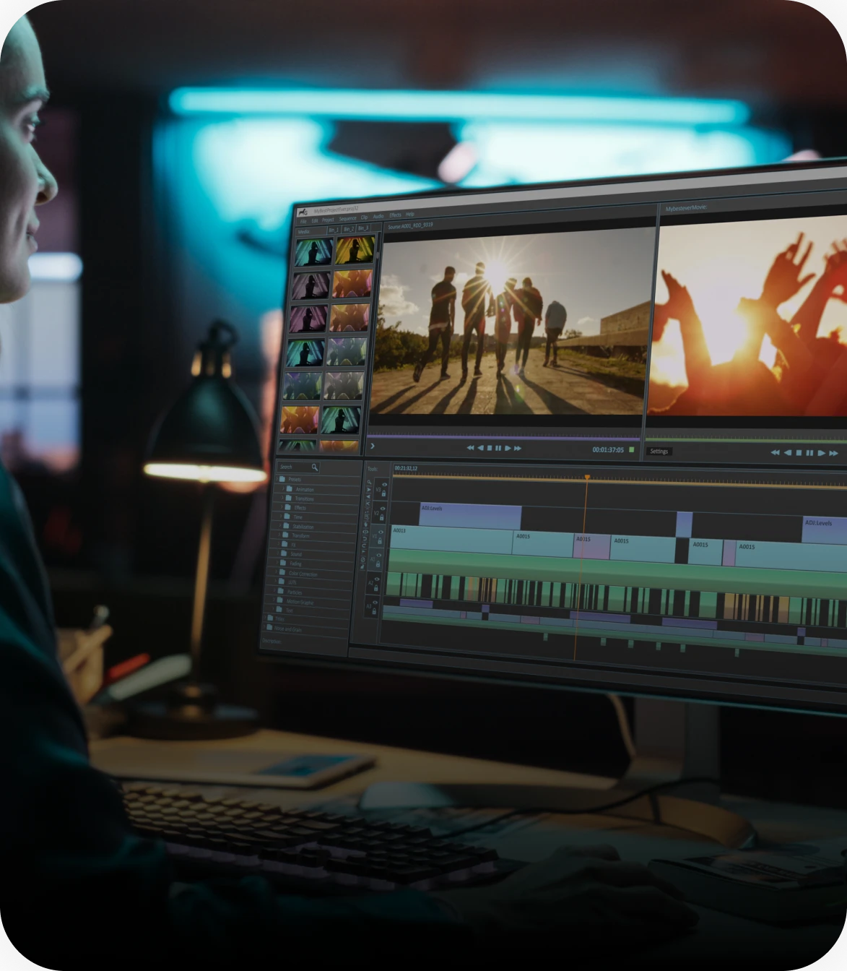Click the Settings button
The height and width of the screenshot is (971, 847).
click(659, 452)
